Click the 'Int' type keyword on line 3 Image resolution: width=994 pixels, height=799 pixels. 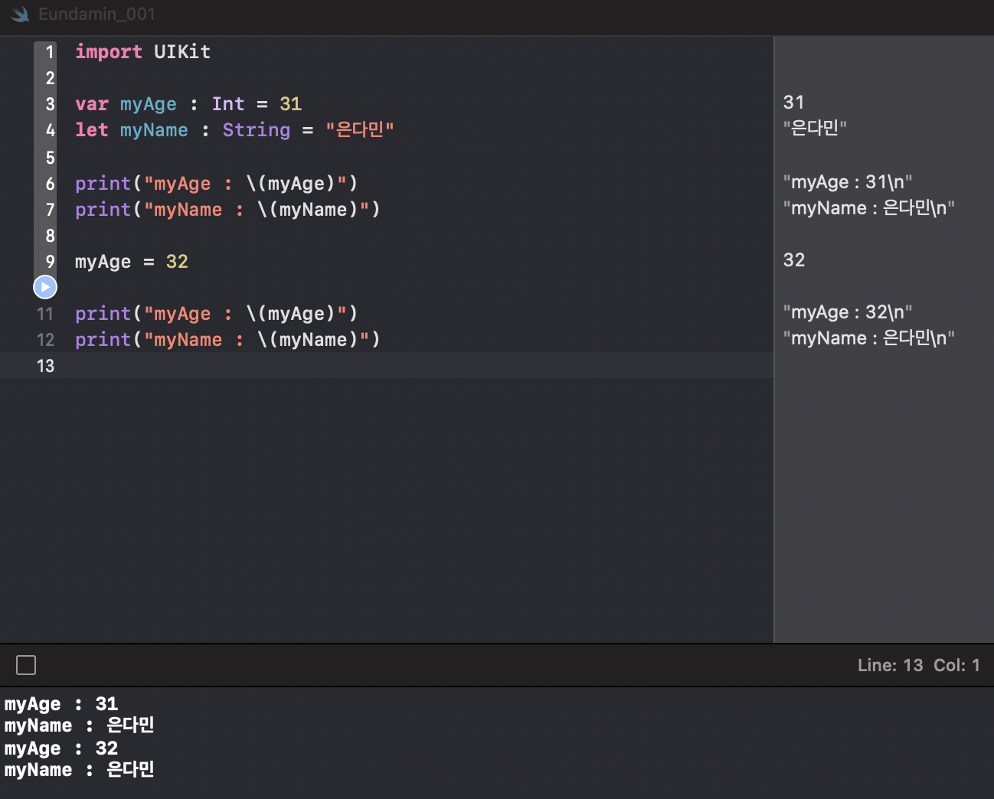tap(228, 104)
